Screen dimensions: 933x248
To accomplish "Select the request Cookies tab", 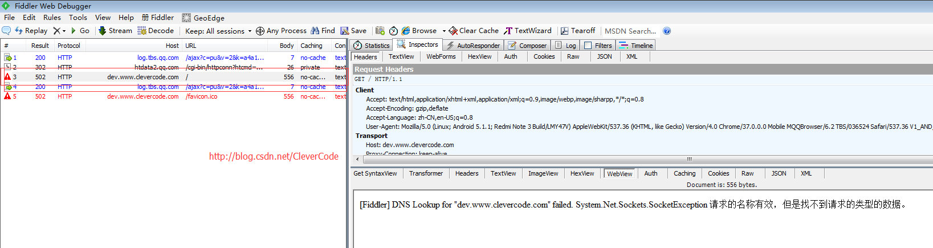I will click(544, 56).
